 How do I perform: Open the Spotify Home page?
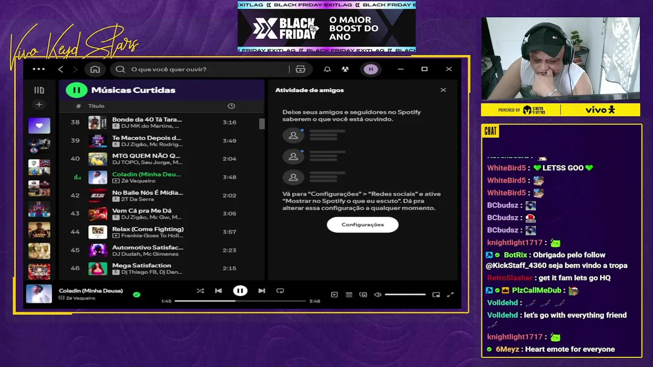pos(95,69)
